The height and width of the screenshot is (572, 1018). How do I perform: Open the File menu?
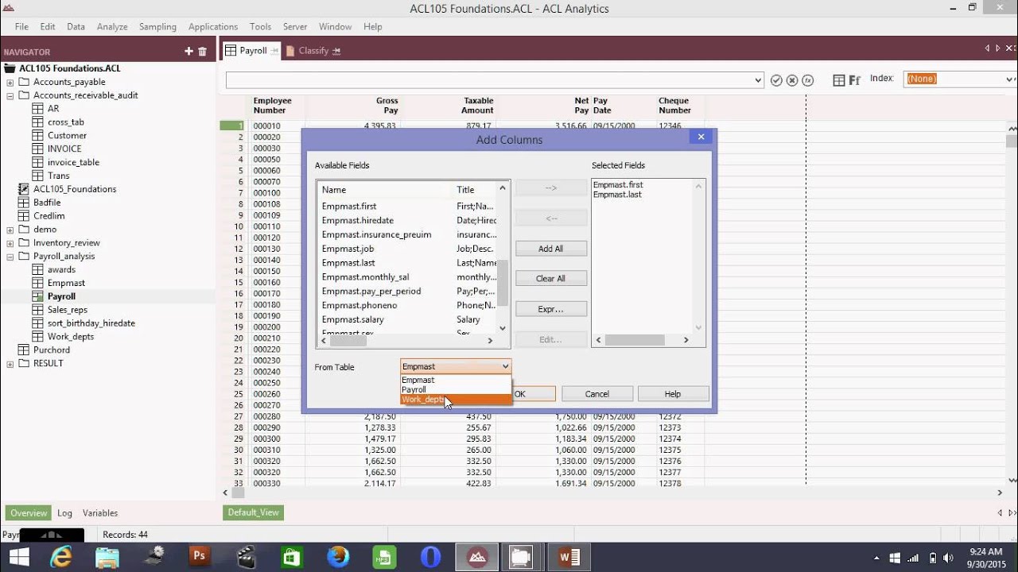tap(21, 26)
